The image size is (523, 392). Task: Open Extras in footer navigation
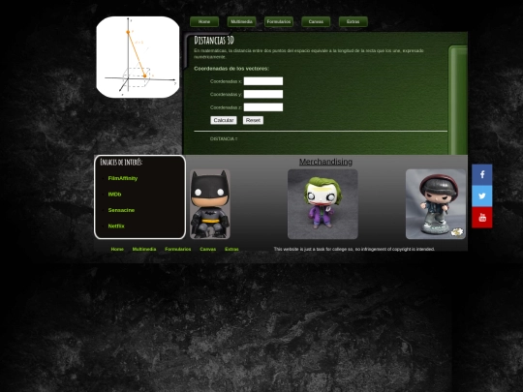[231, 249]
